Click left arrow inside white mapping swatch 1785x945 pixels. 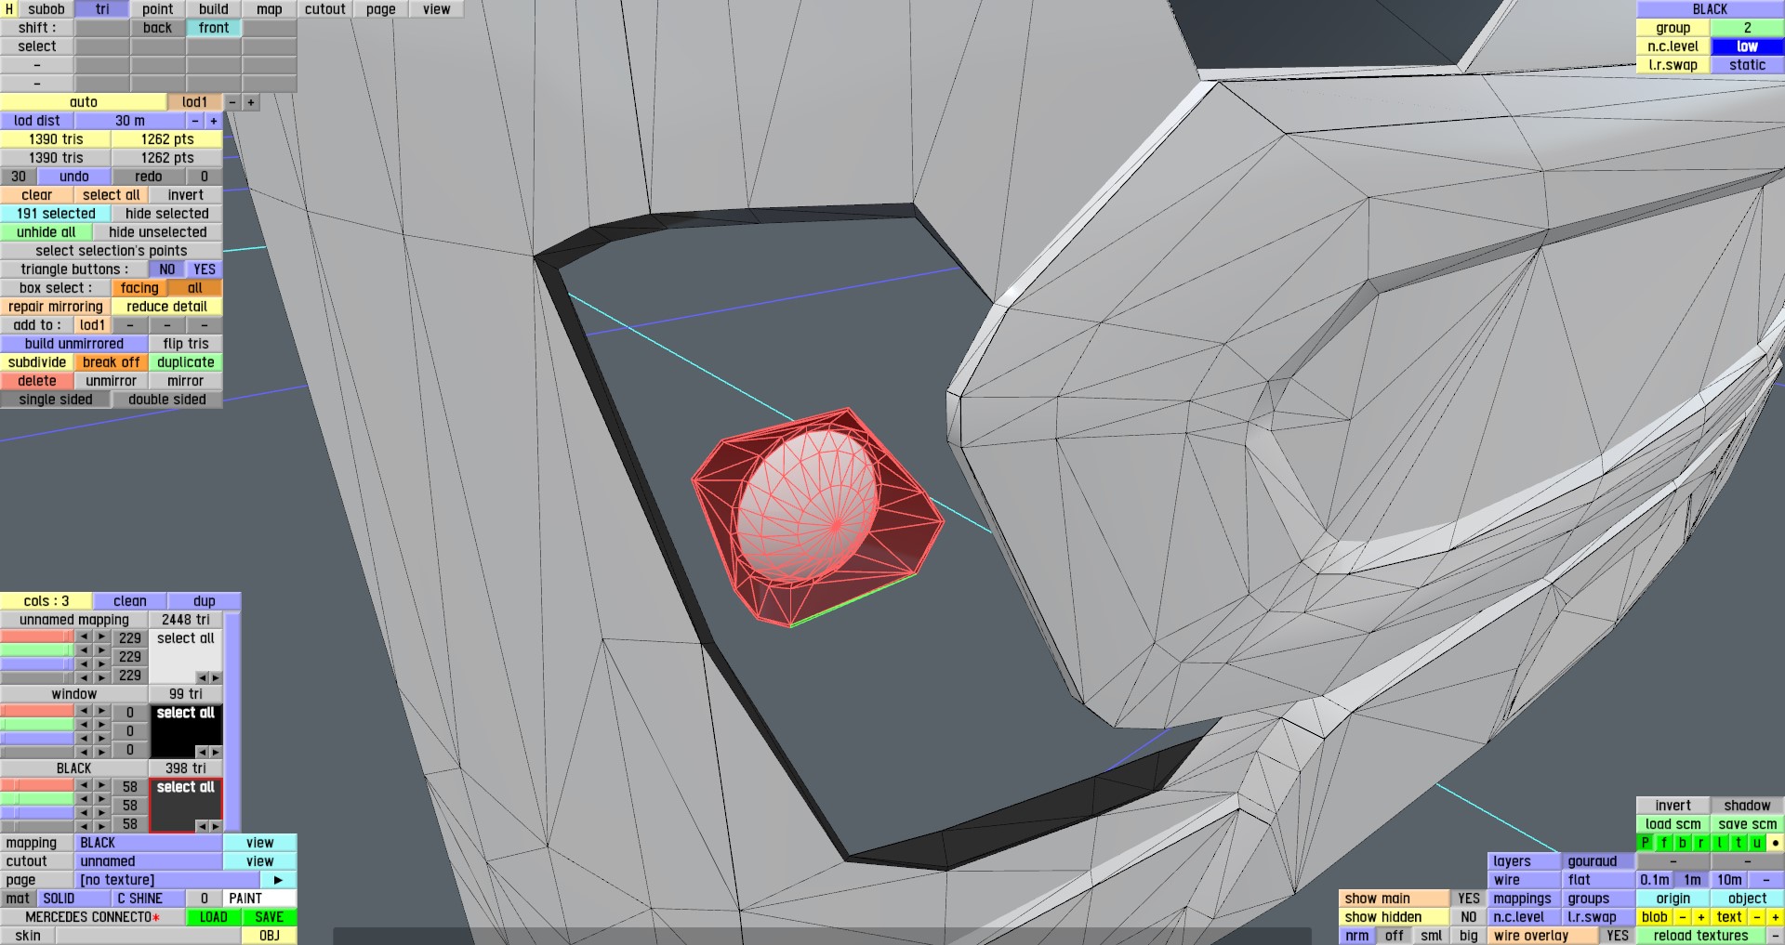tap(201, 677)
